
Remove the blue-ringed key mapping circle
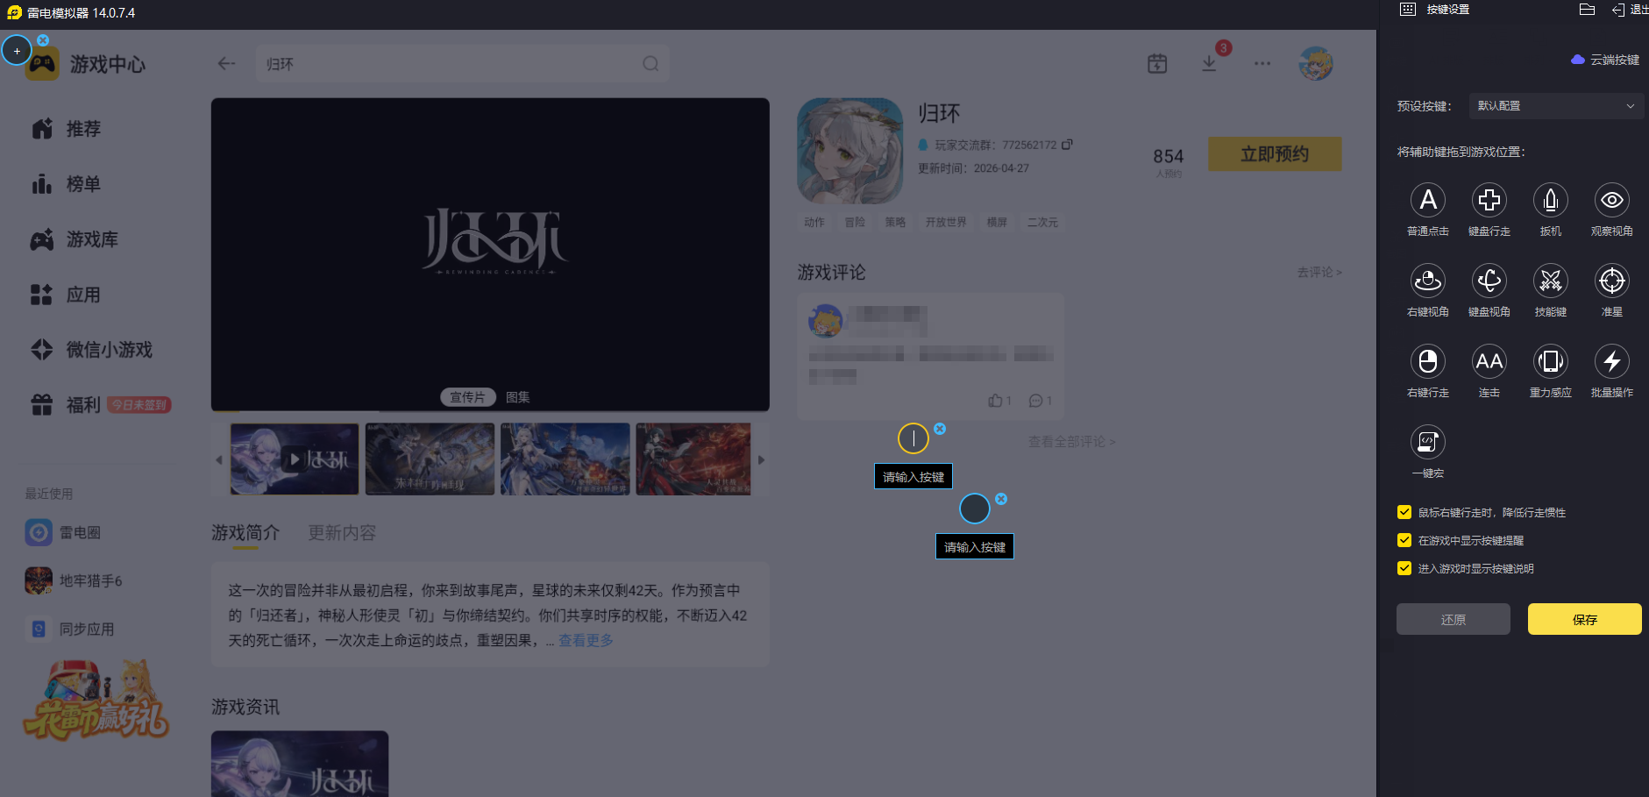[x=1001, y=499]
